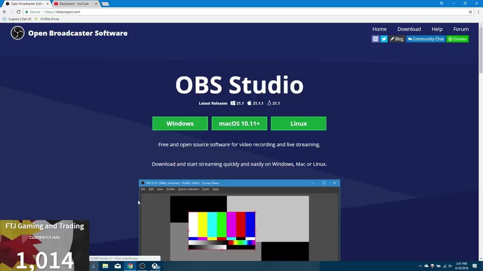The width and height of the screenshot is (483, 271).
Task: Select the Open Broadcaster Software tab
Action: (26, 4)
